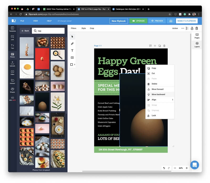Choose Cut from the context menu

tap(160, 73)
